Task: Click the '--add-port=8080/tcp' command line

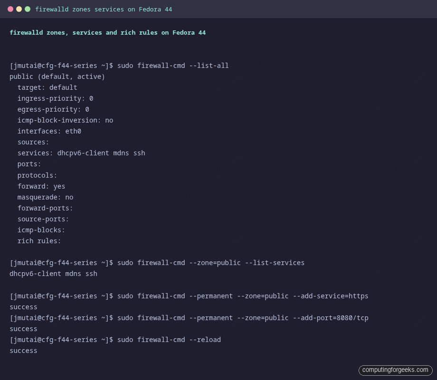Action: click(x=189, y=318)
